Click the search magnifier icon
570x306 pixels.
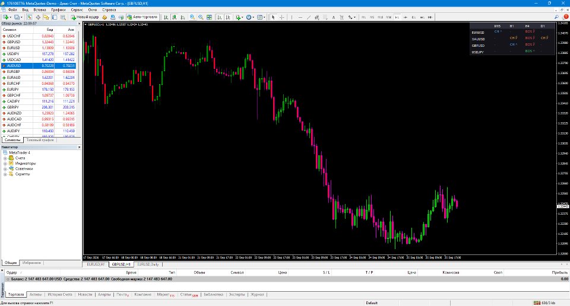[556, 17]
